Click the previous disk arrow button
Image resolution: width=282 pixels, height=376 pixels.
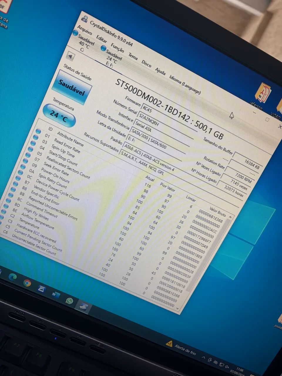(x=70, y=56)
